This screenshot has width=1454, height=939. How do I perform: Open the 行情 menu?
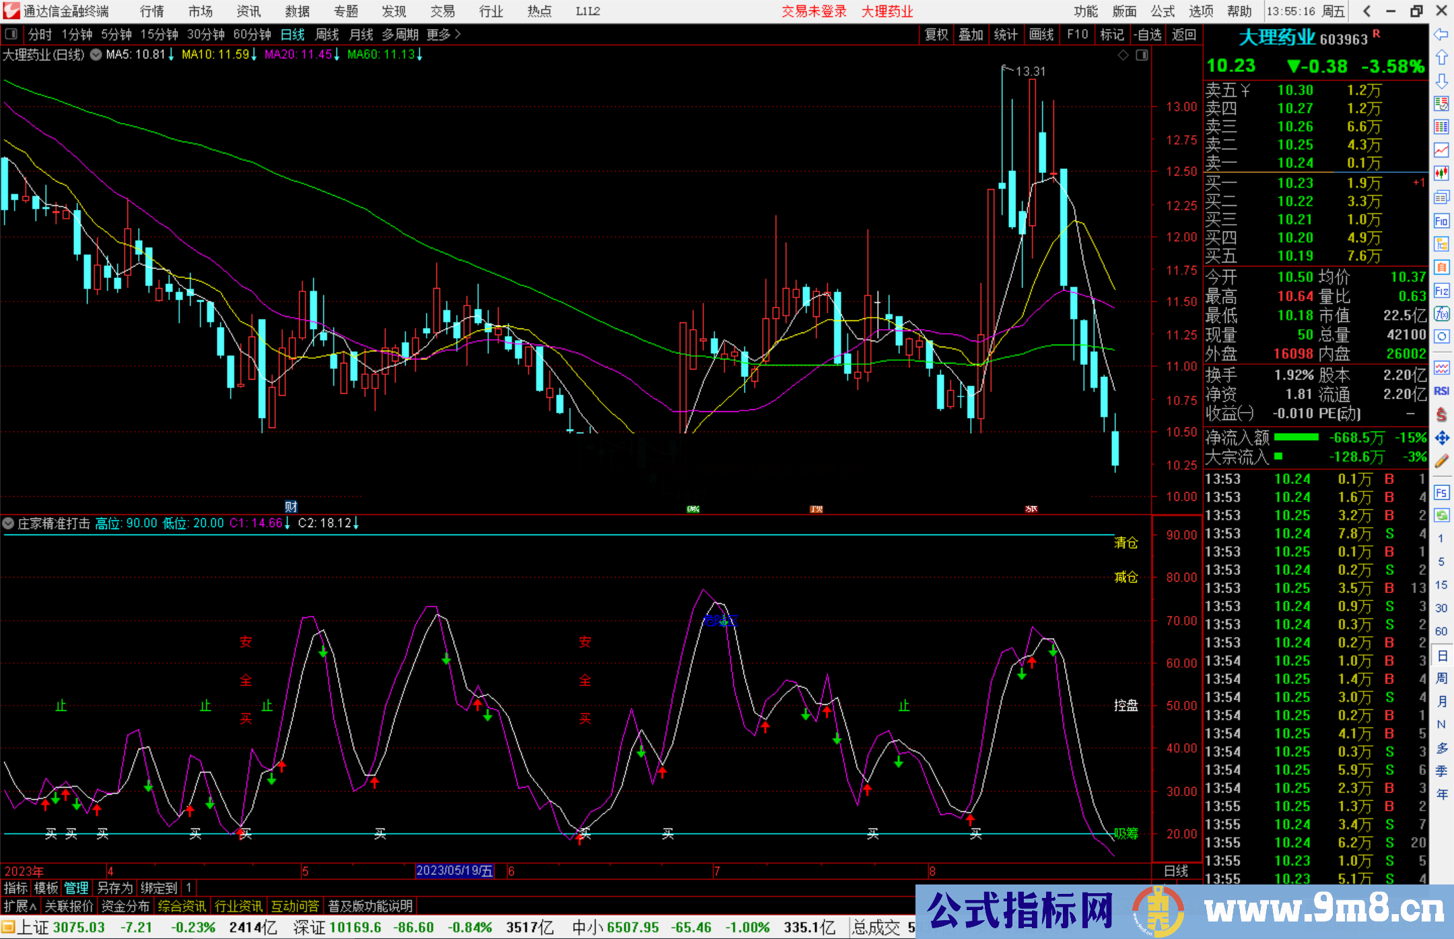(x=151, y=11)
